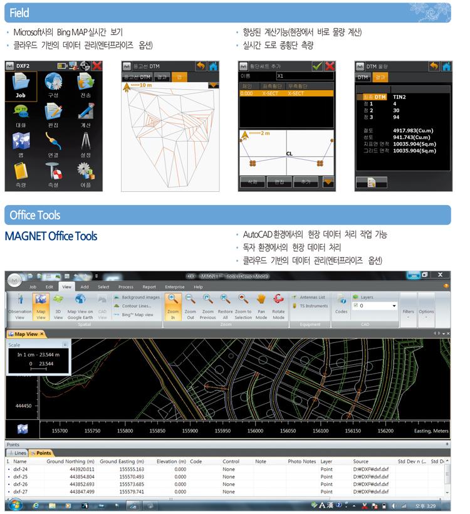Open orange dropdown arrow beside 추가 button
The height and width of the screenshot is (514, 470).
(x=328, y=182)
